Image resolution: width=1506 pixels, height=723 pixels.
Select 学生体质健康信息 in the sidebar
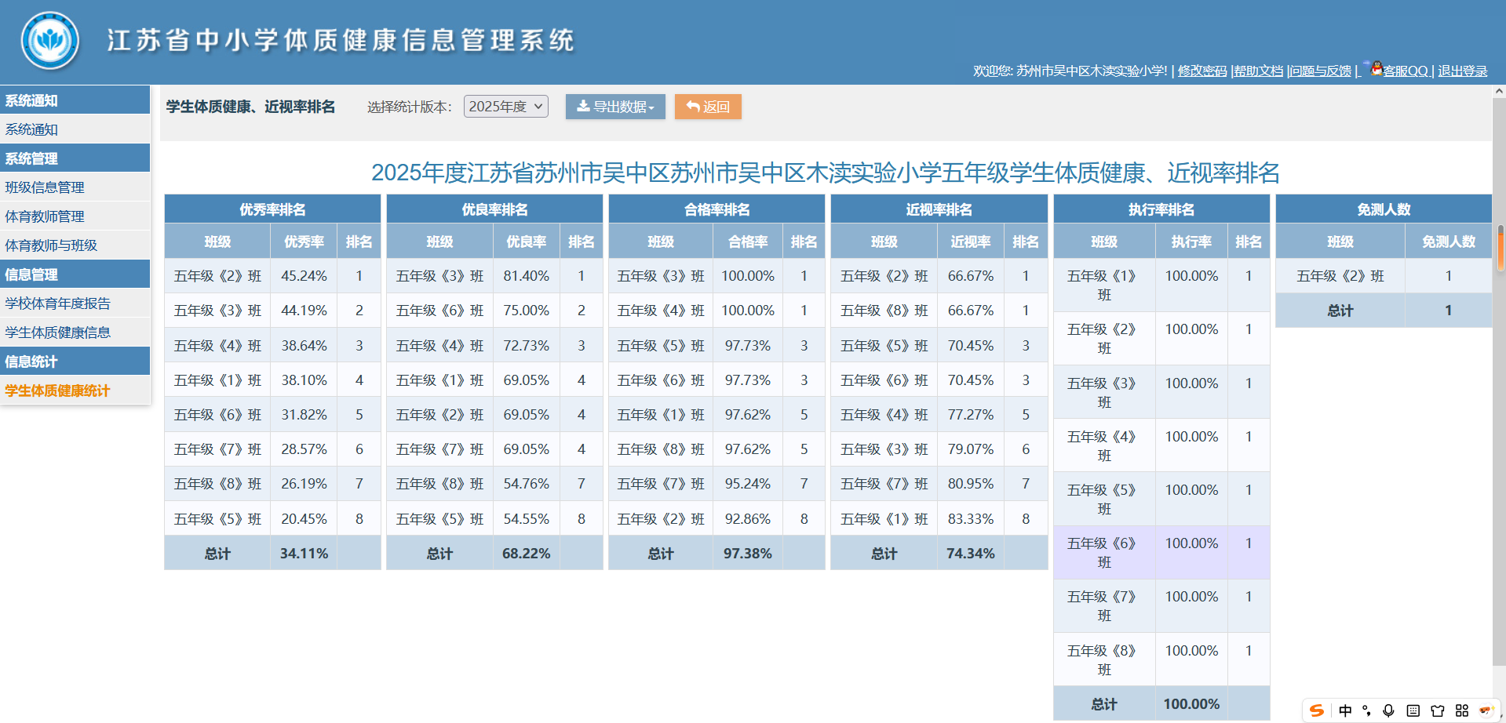point(57,332)
